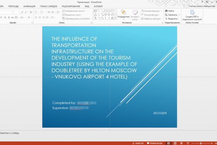Select the triangle shape
The height and width of the screenshot is (145, 217).
click(95, 14)
